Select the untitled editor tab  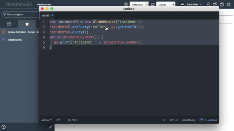click(x=47, y=15)
